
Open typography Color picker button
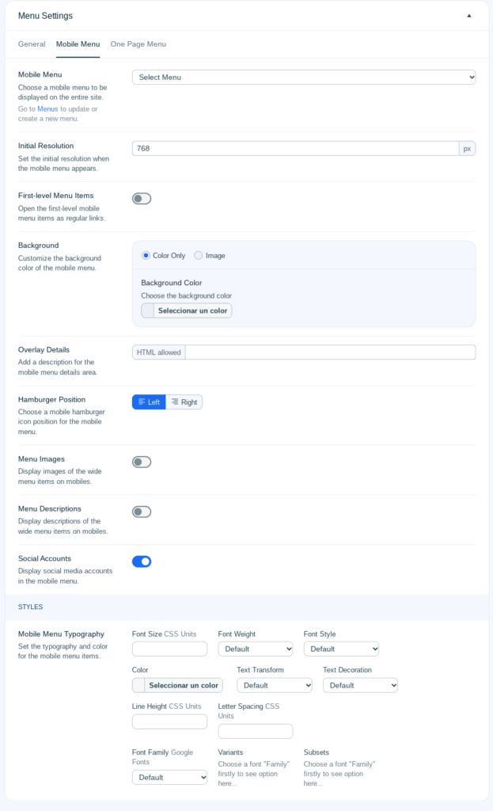pyautogui.click(x=177, y=685)
